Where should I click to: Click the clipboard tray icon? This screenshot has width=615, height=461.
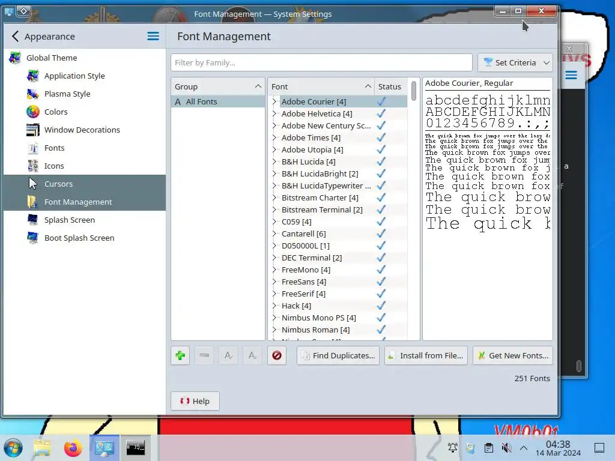489,448
